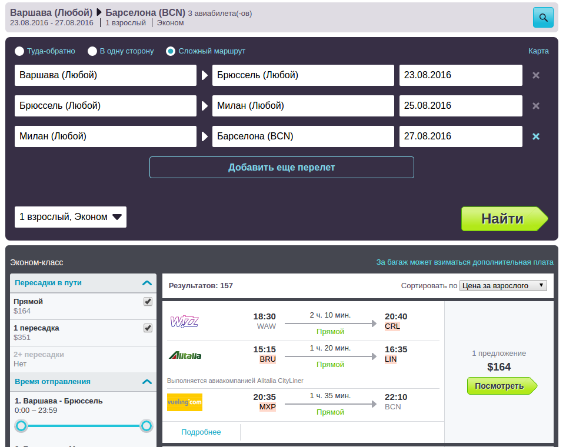Open the 1 взрослый, Эконом passenger dropdown
The image size is (566, 447).
[71, 217]
